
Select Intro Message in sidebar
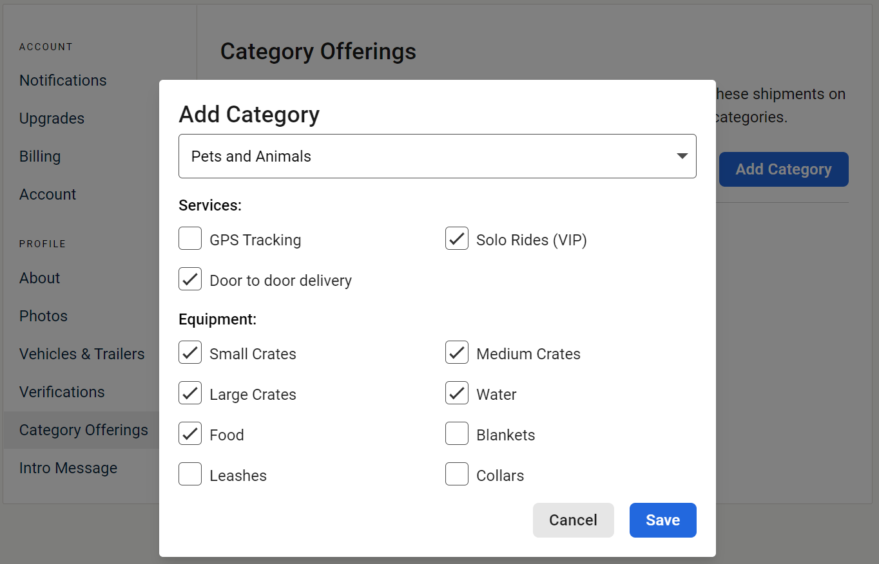click(x=68, y=468)
